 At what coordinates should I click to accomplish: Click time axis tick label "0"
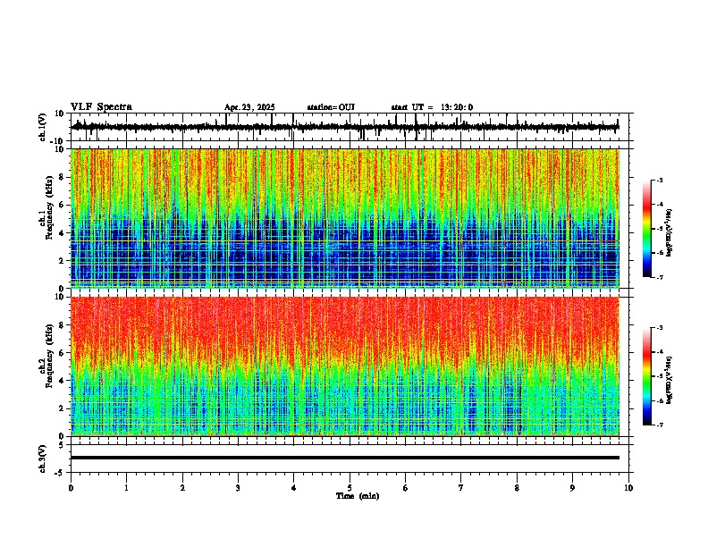click(71, 488)
